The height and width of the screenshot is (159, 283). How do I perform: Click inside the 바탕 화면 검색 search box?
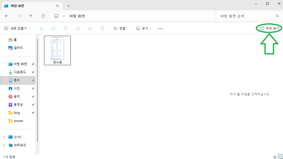(244, 16)
